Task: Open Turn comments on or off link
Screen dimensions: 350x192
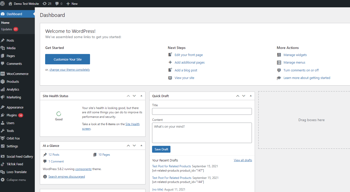Action: 301,70
